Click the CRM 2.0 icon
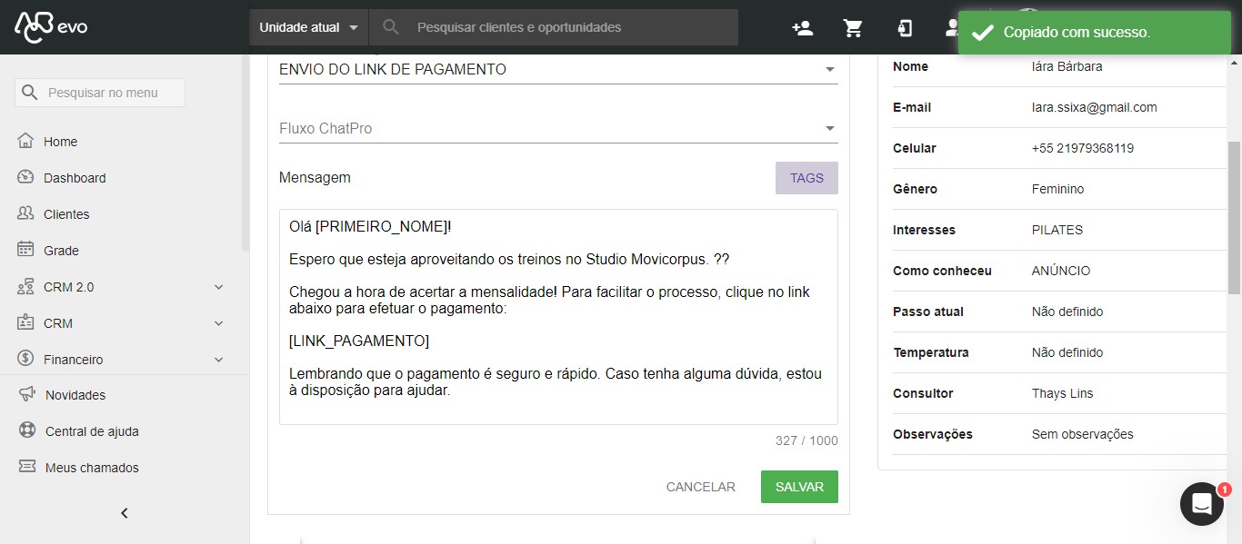Viewport: 1242px width, 544px height. pos(25,286)
